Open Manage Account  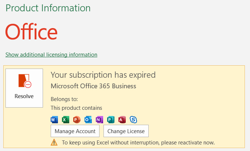click(x=75, y=131)
